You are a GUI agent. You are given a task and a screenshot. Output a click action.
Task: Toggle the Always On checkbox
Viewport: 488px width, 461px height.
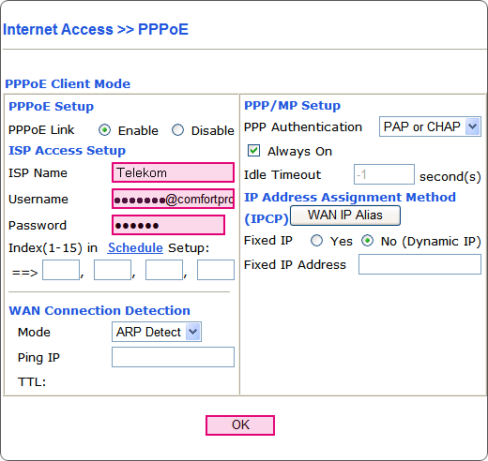(253, 151)
